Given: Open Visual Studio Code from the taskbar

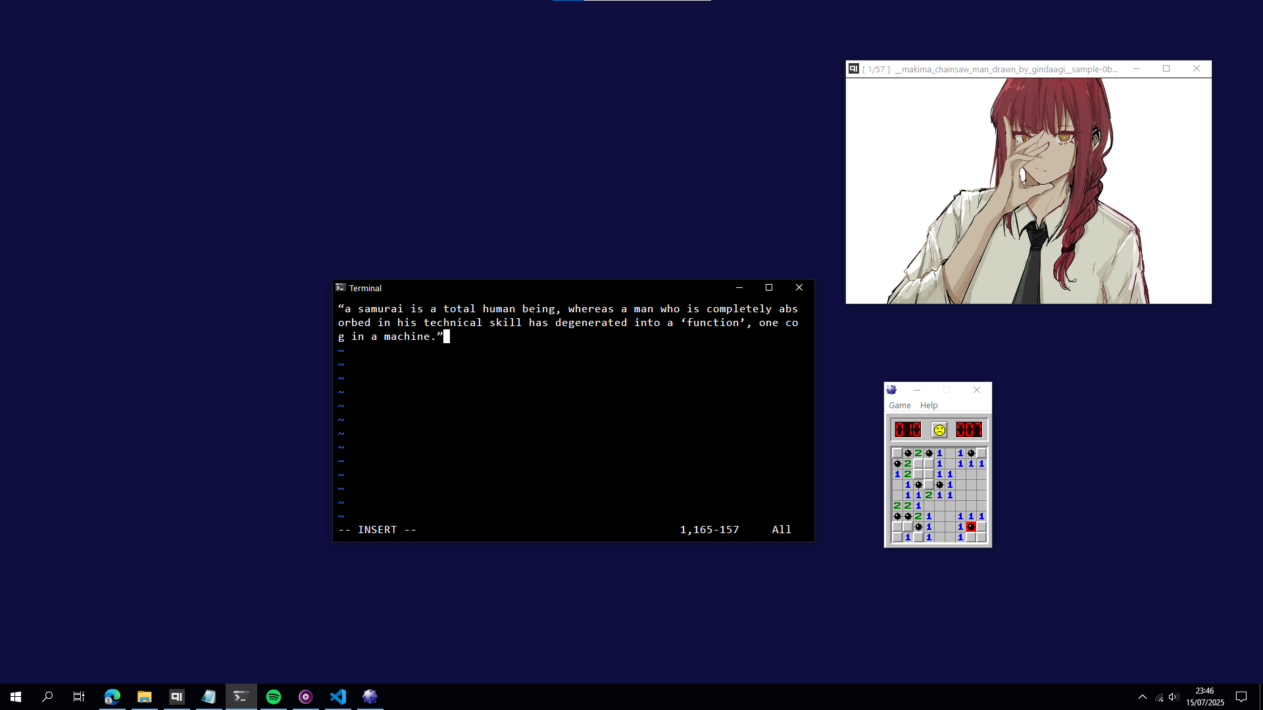Looking at the screenshot, I should coord(338,697).
